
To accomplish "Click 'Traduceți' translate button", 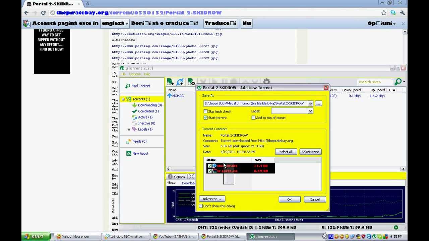I will point(221,23).
